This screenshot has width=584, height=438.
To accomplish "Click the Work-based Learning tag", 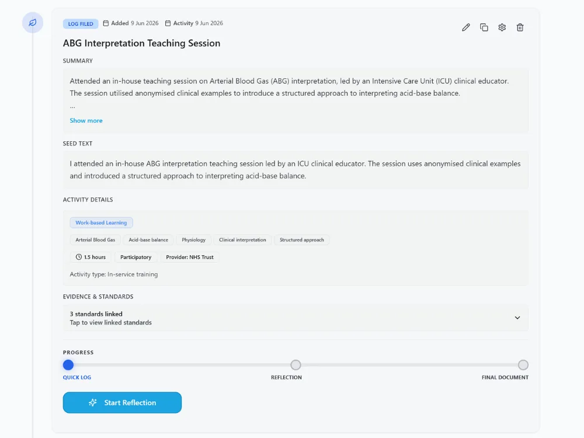I will click(x=101, y=223).
